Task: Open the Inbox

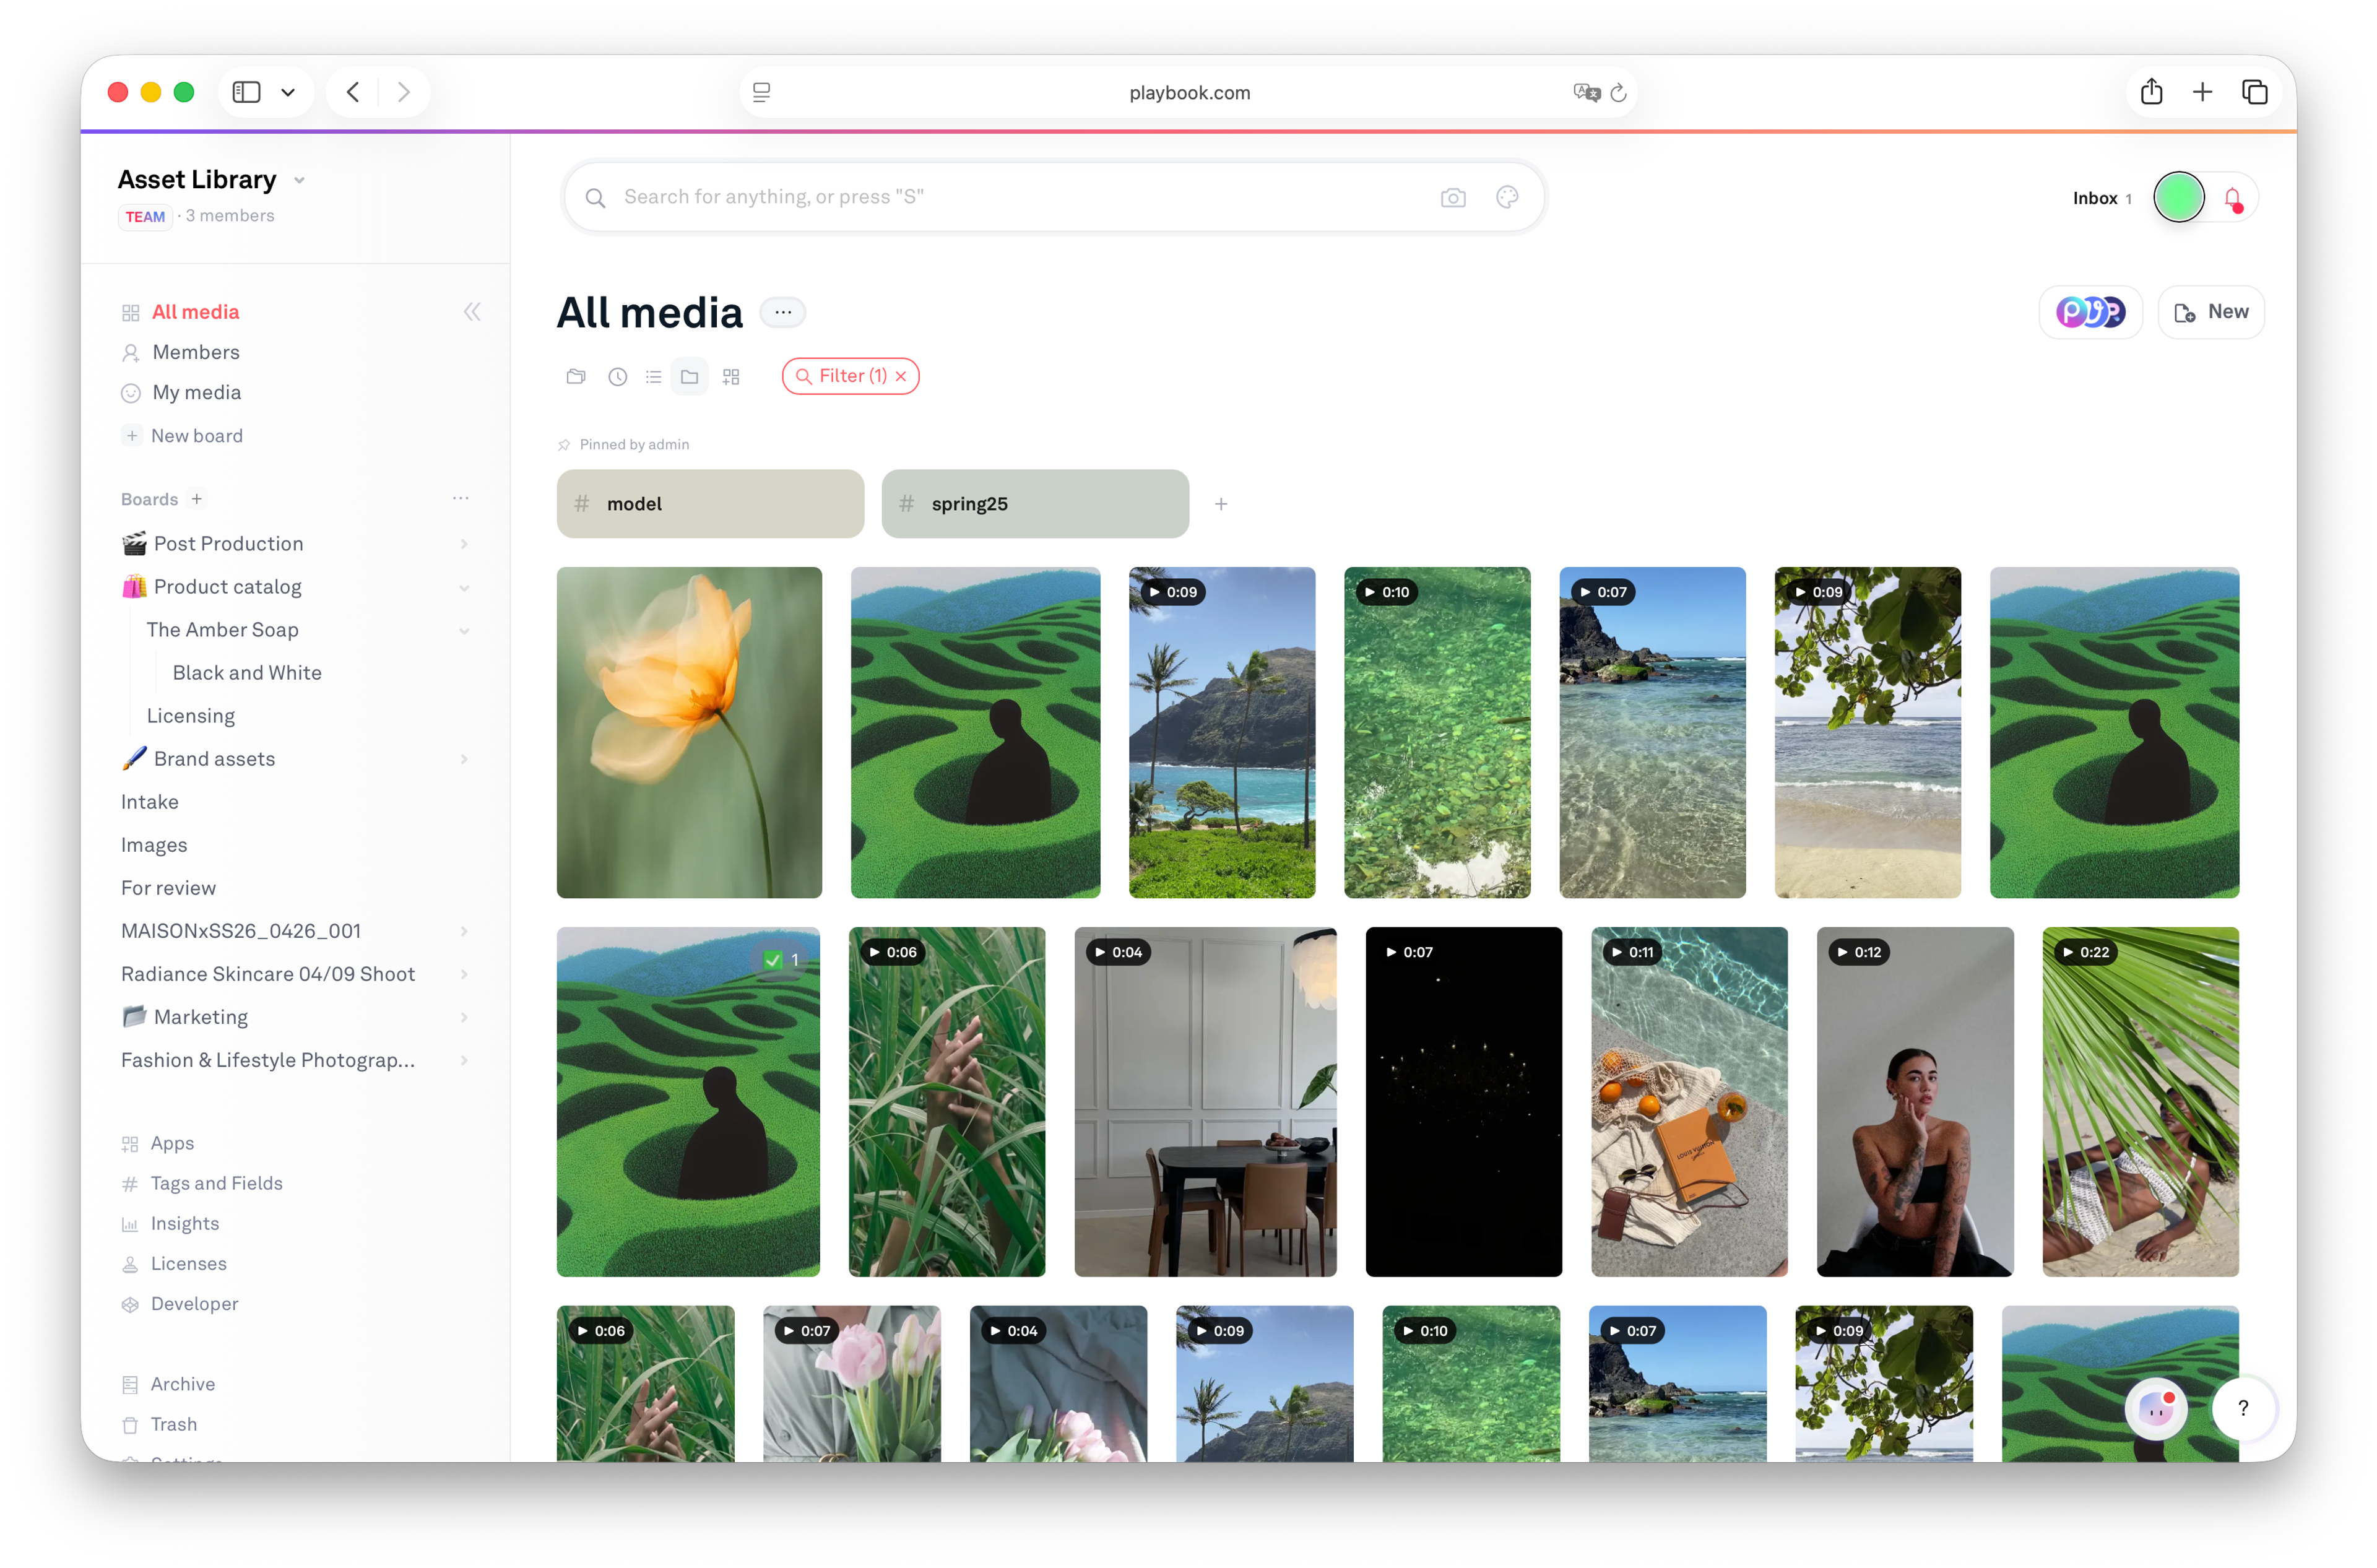Action: (2101, 198)
